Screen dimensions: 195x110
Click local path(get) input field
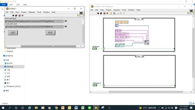[34, 21]
